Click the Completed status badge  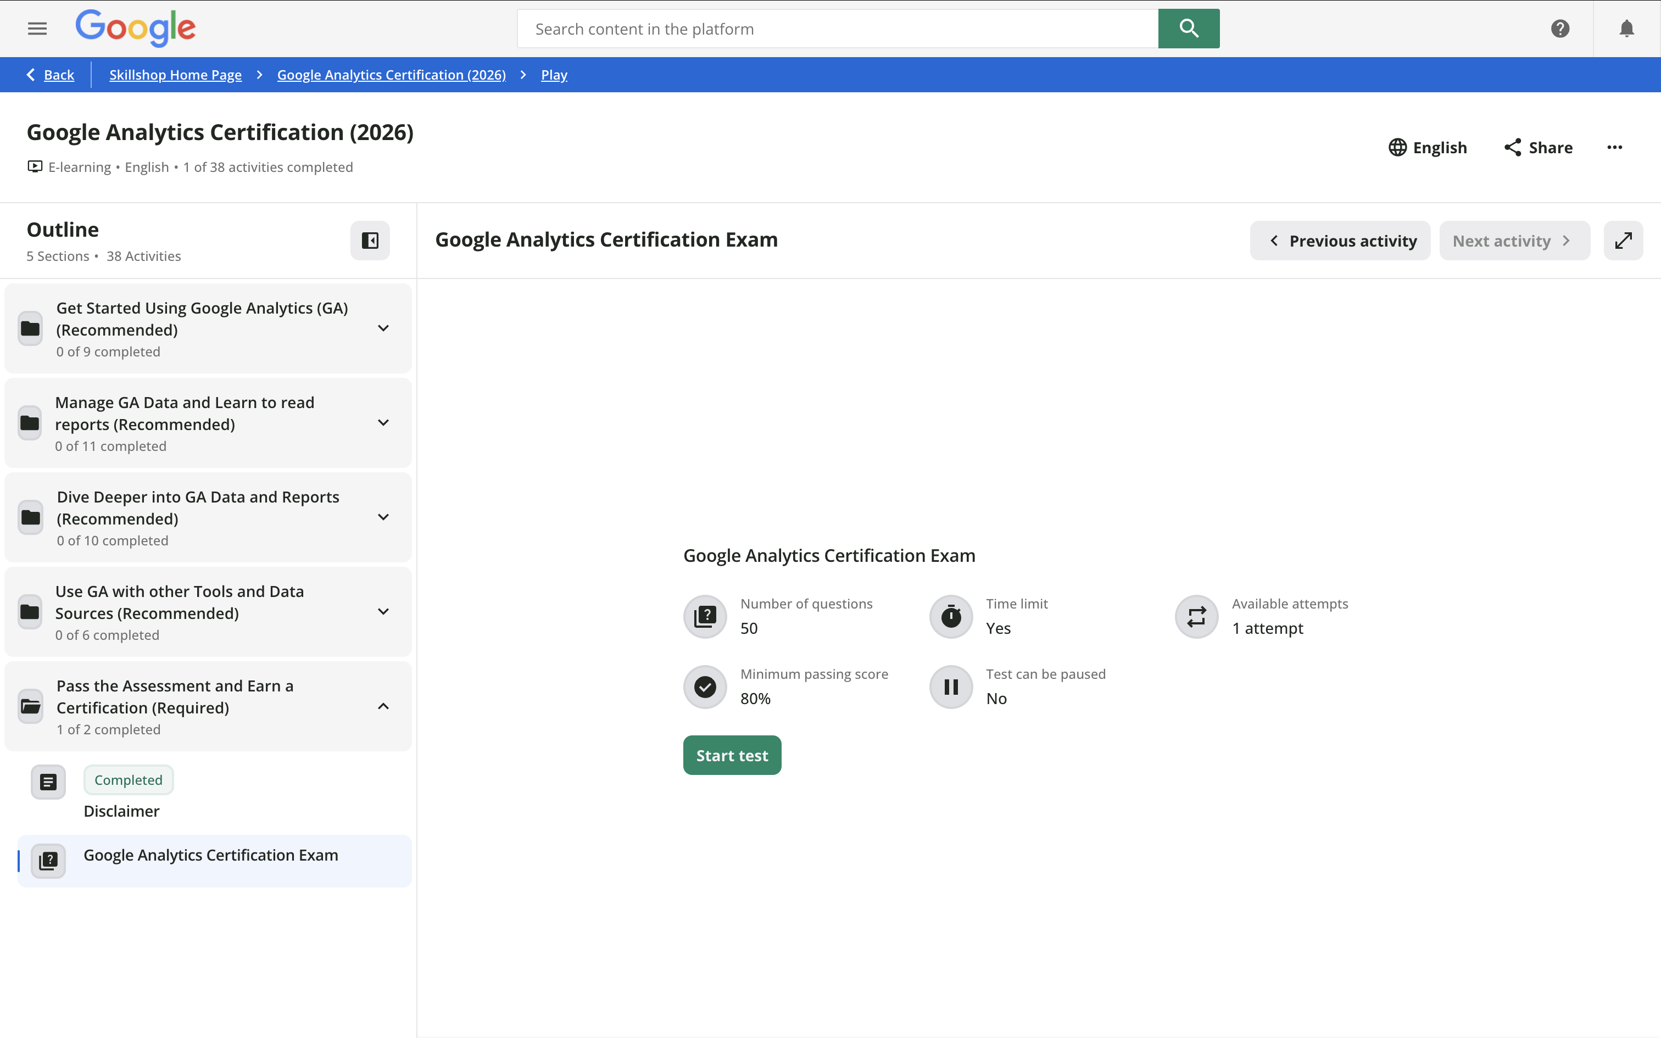pos(129,780)
